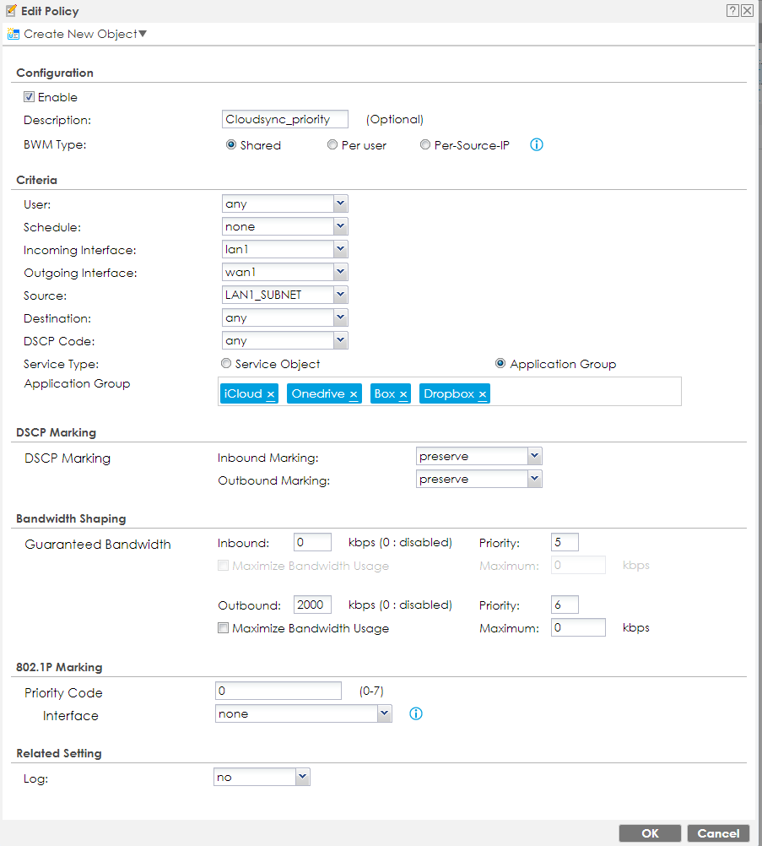Remove Dropbox tag from Application Group
Image resolution: width=762 pixels, height=846 pixels.
(482, 394)
